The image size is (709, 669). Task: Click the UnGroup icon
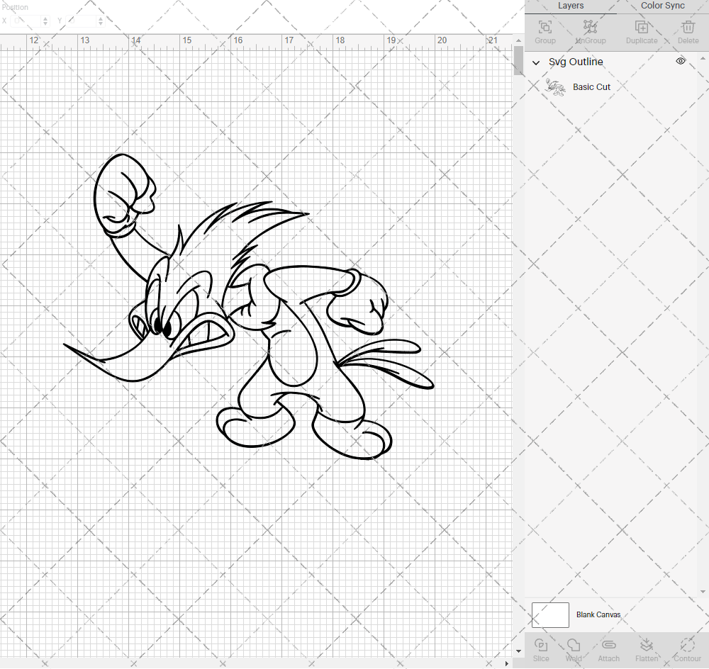pos(590,27)
